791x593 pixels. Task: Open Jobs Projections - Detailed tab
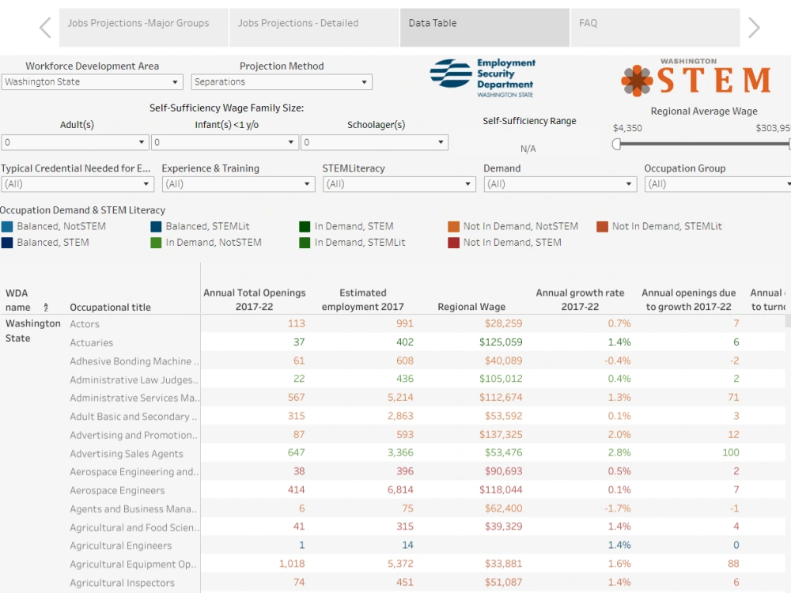coord(314,28)
